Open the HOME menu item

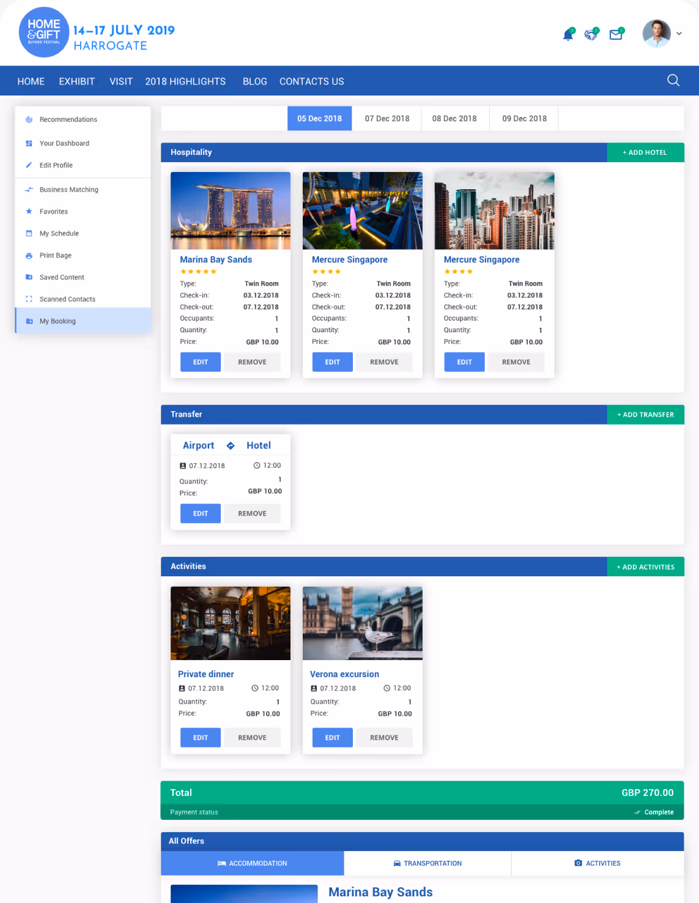tap(31, 81)
